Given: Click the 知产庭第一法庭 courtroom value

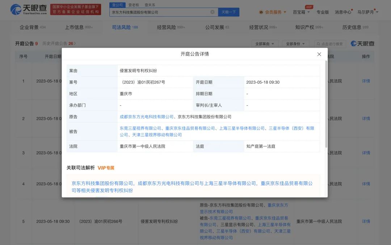Looking at the screenshot, I should click(261, 146).
